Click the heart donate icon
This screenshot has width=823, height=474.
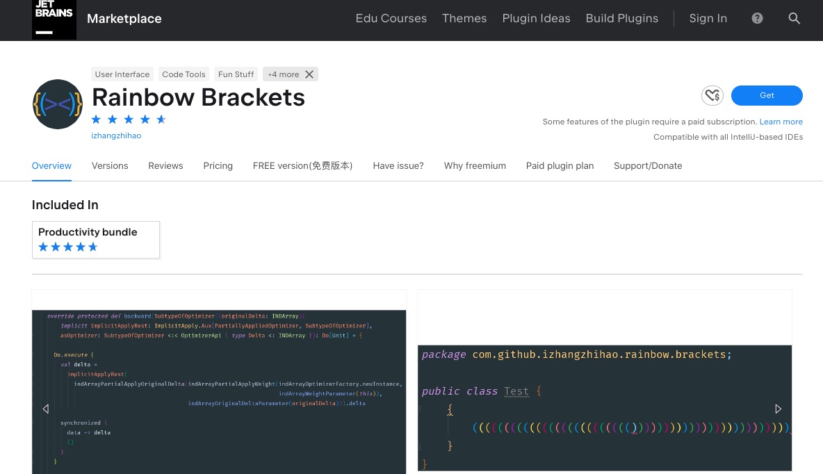pyautogui.click(x=712, y=95)
